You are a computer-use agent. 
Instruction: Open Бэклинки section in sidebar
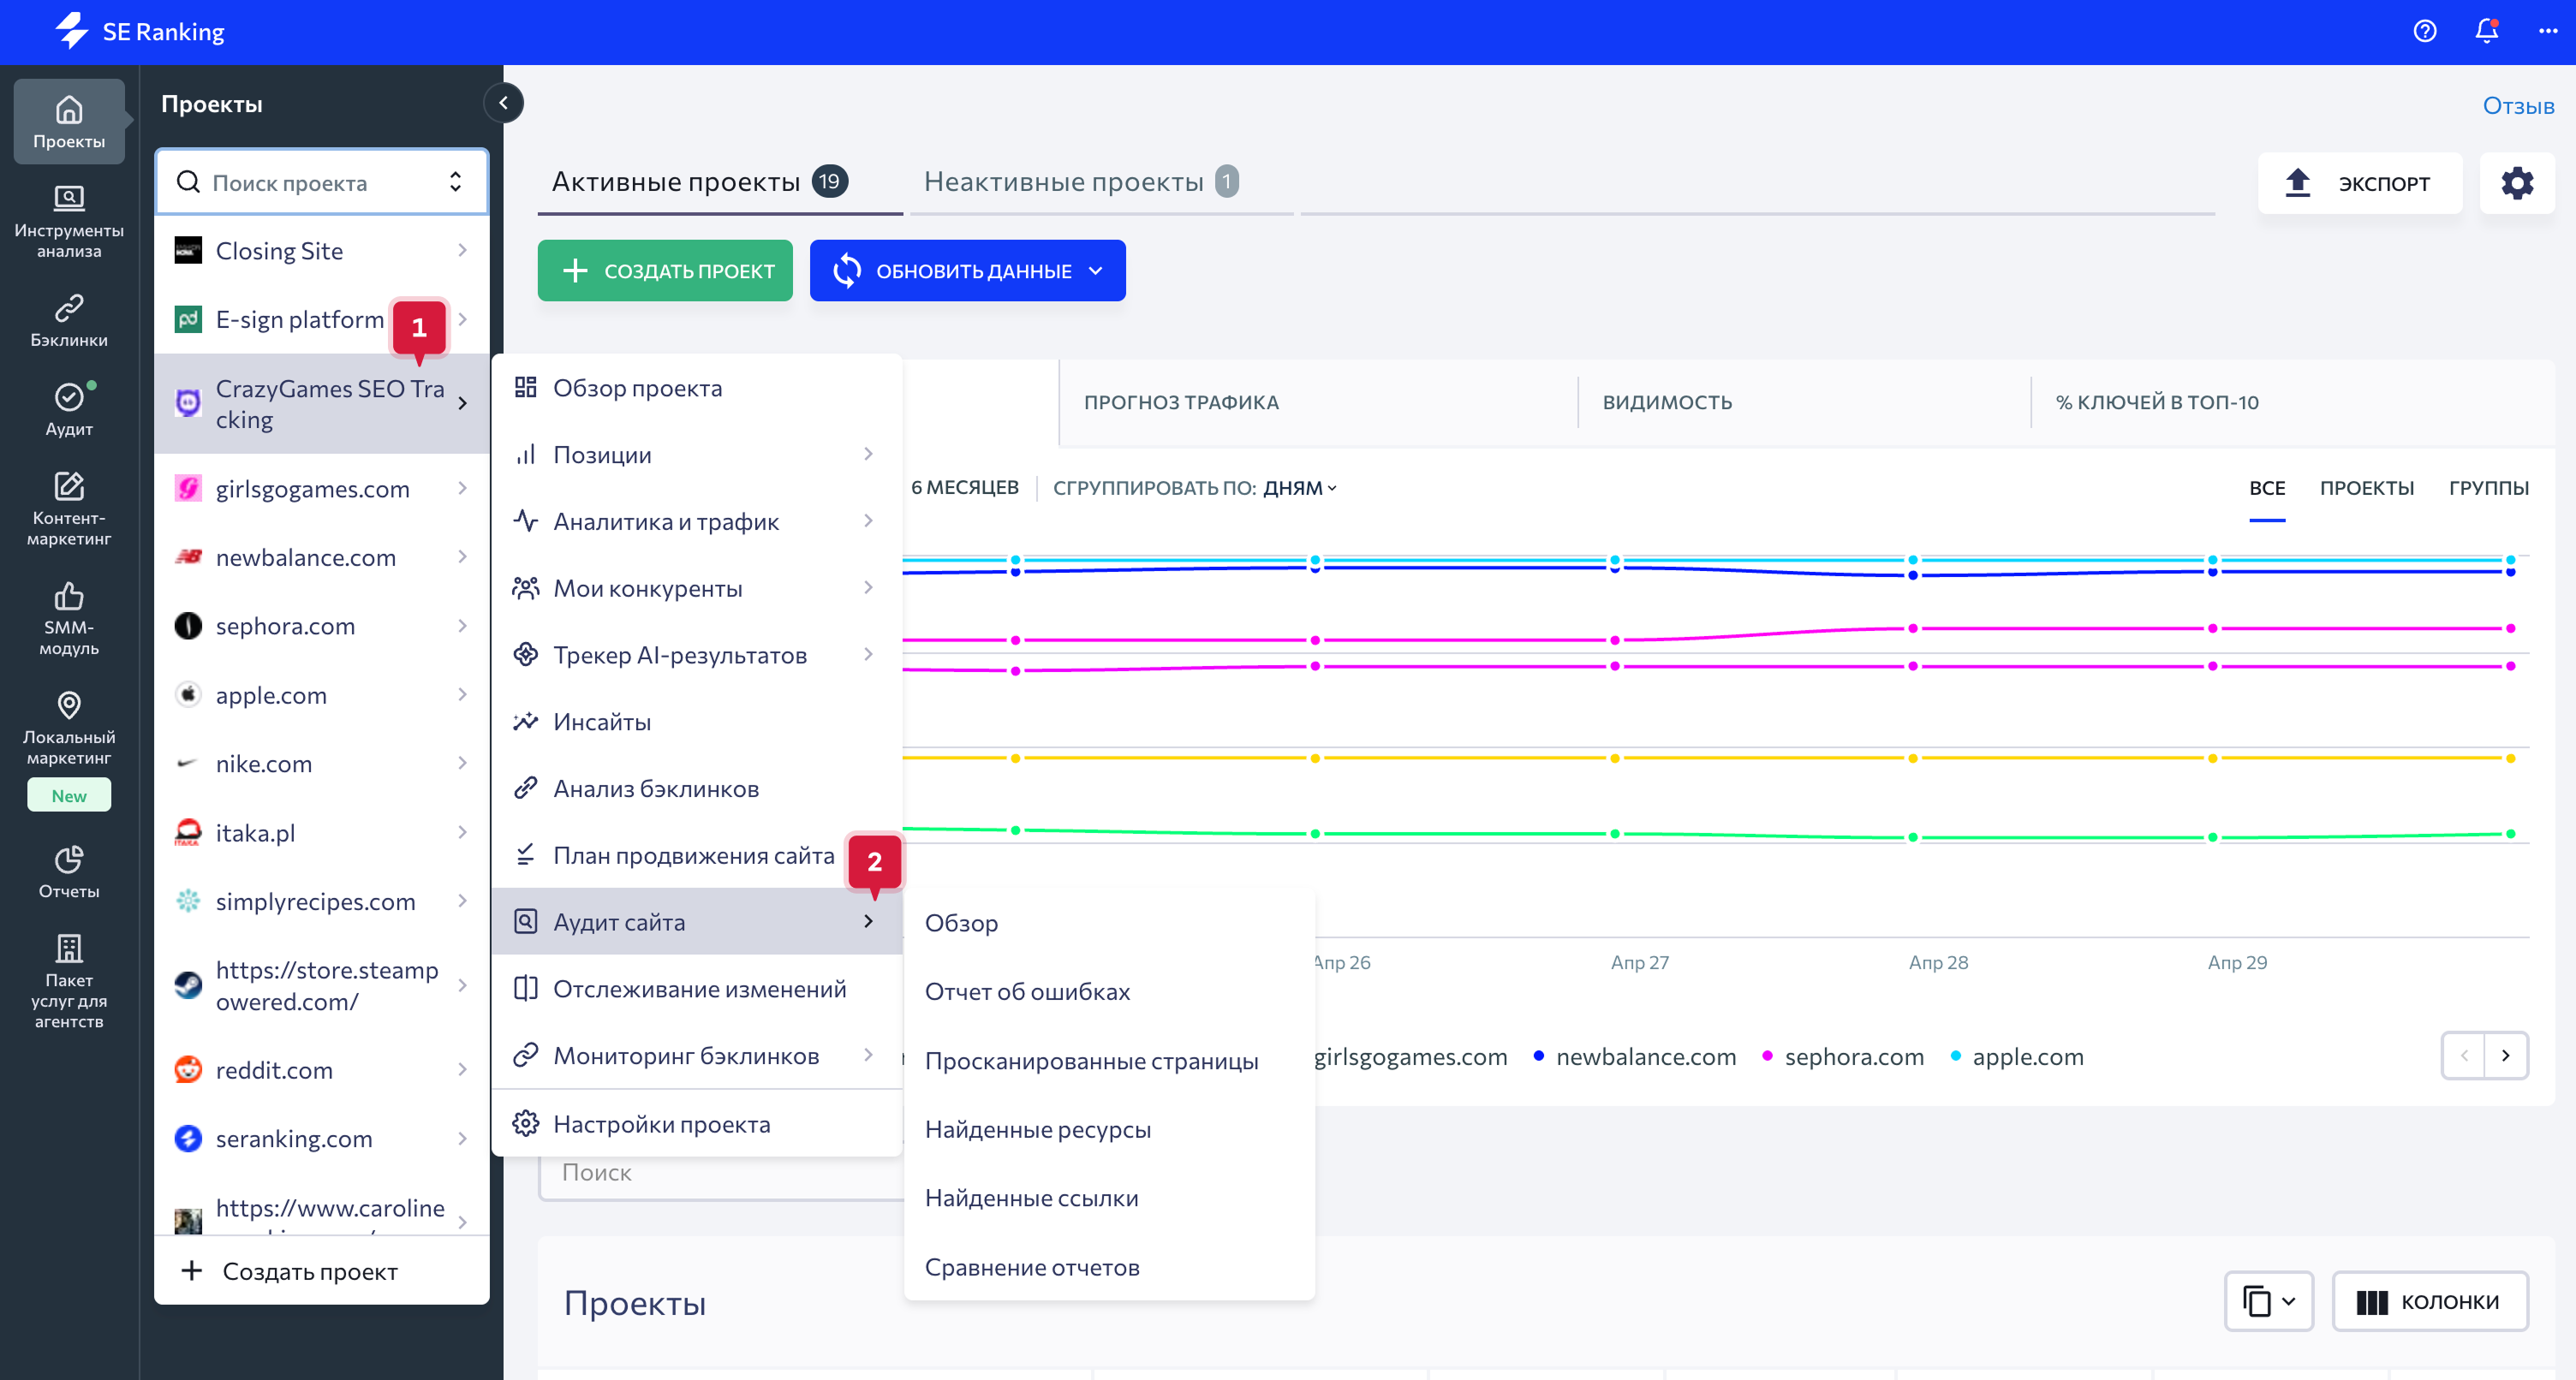(69, 320)
